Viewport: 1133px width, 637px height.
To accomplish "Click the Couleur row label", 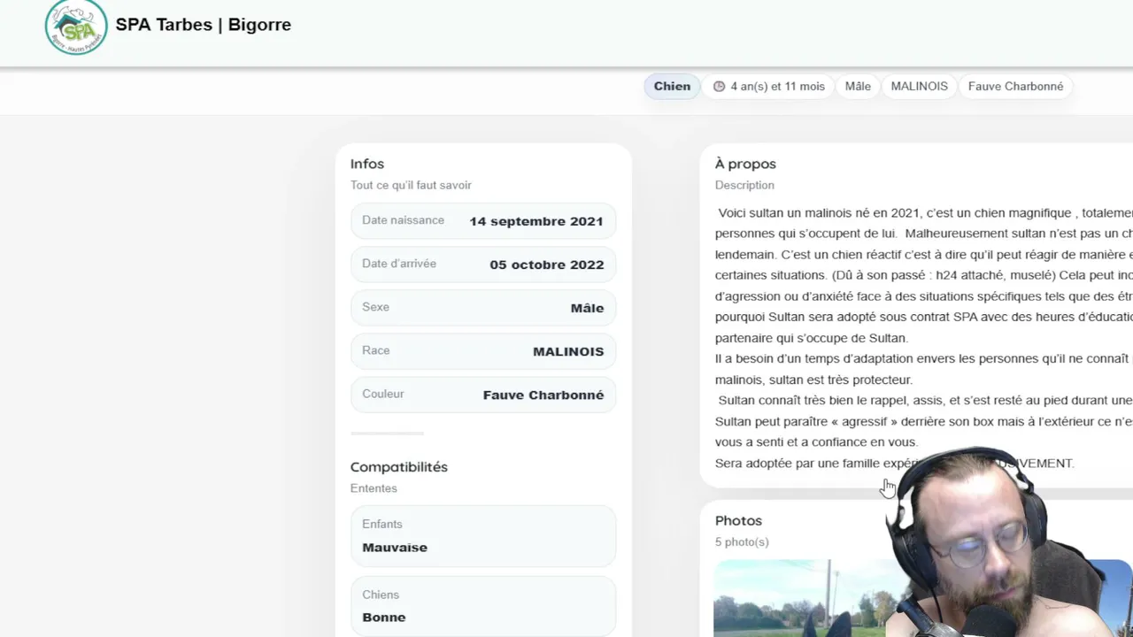I will 383,394.
